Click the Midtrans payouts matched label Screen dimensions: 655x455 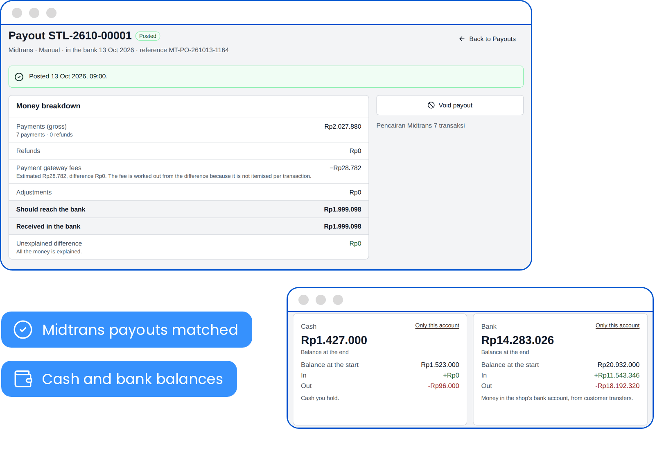coord(140,330)
